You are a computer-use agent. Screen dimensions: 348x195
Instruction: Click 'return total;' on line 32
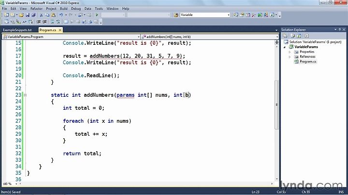(82, 154)
